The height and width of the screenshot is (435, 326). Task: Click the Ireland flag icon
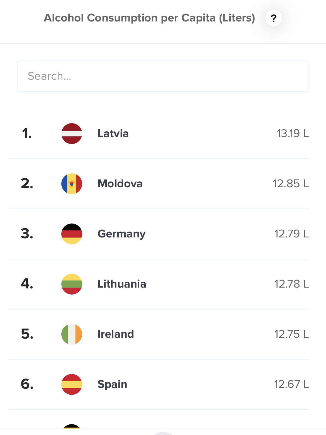(72, 334)
